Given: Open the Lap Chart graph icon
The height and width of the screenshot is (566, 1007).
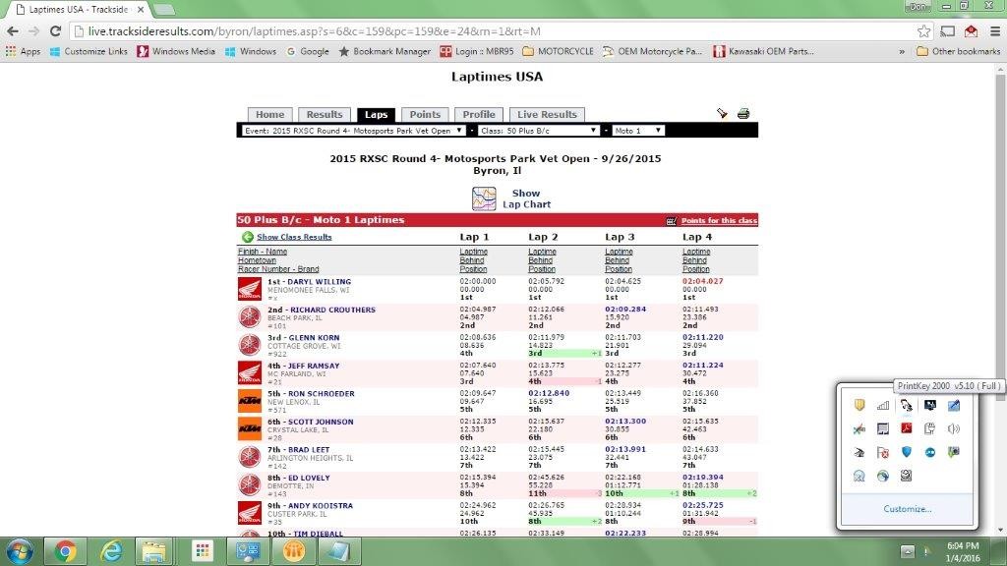Looking at the screenshot, I should [x=483, y=198].
